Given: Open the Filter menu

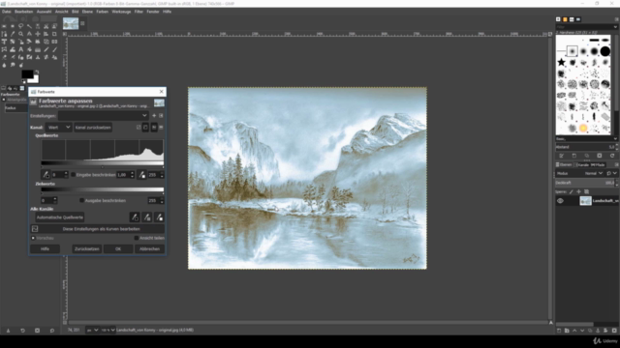Looking at the screenshot, I should [x=139, y=12].
